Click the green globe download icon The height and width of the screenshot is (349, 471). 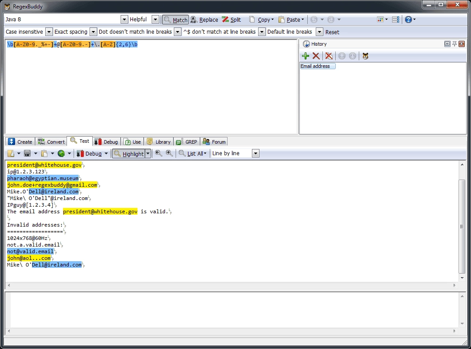coord(61,153)
